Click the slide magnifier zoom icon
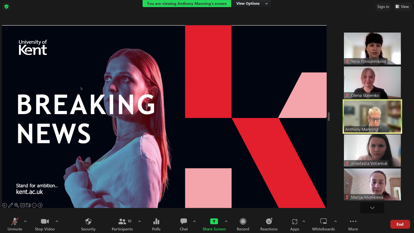This screenshot has width=414, height=233. click(x=17, y=205)
